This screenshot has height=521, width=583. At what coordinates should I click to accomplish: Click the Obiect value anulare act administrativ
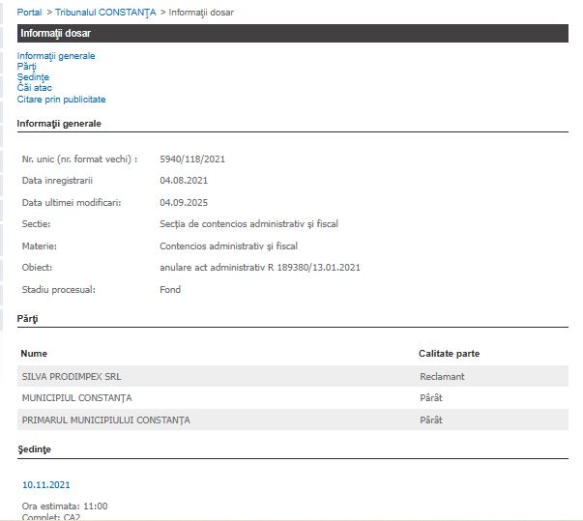coord(260,268)
